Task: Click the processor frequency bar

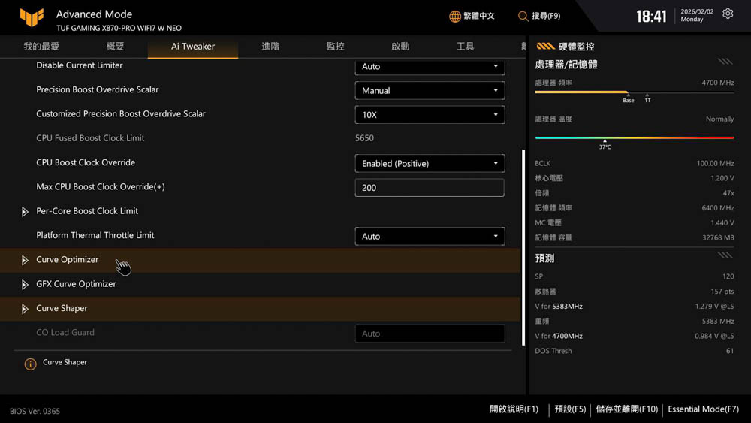Action: point(634,92)
